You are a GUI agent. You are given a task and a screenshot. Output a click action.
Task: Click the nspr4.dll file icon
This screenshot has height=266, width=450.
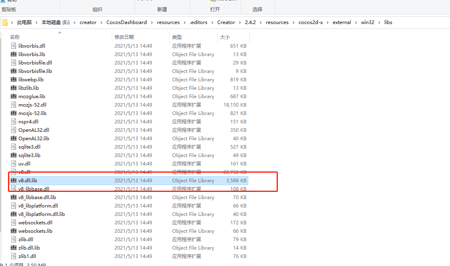[14, 121]
